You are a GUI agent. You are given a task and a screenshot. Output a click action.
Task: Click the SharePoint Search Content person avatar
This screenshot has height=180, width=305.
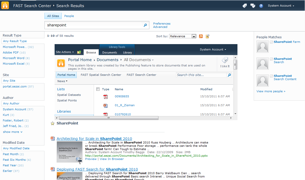263,81
